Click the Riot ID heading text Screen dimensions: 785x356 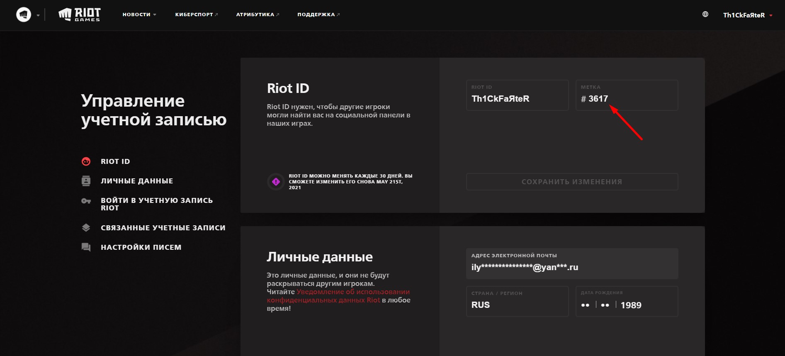(288, 88)
